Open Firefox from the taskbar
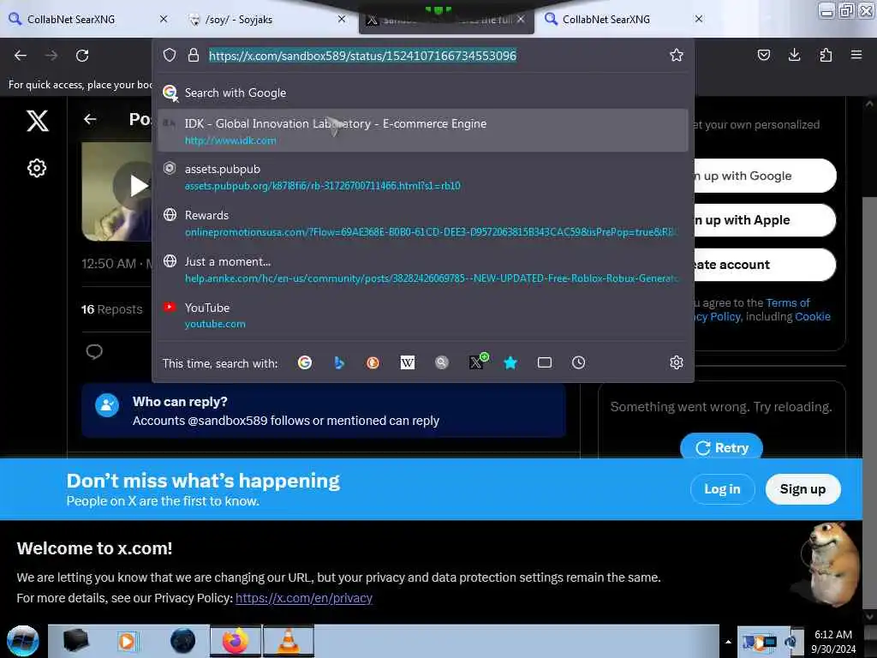The height and width of the screenshot is (658, 877). [236, 641]
